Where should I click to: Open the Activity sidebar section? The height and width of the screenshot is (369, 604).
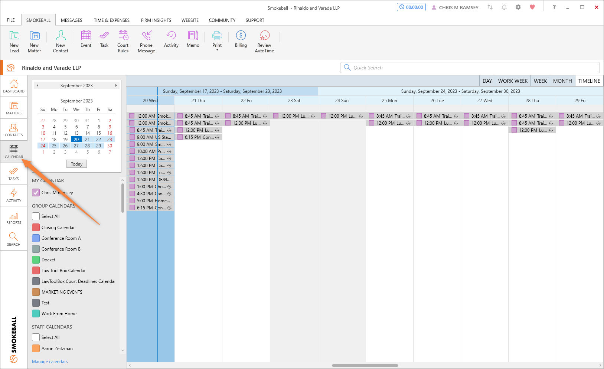[x=14, y=196]
